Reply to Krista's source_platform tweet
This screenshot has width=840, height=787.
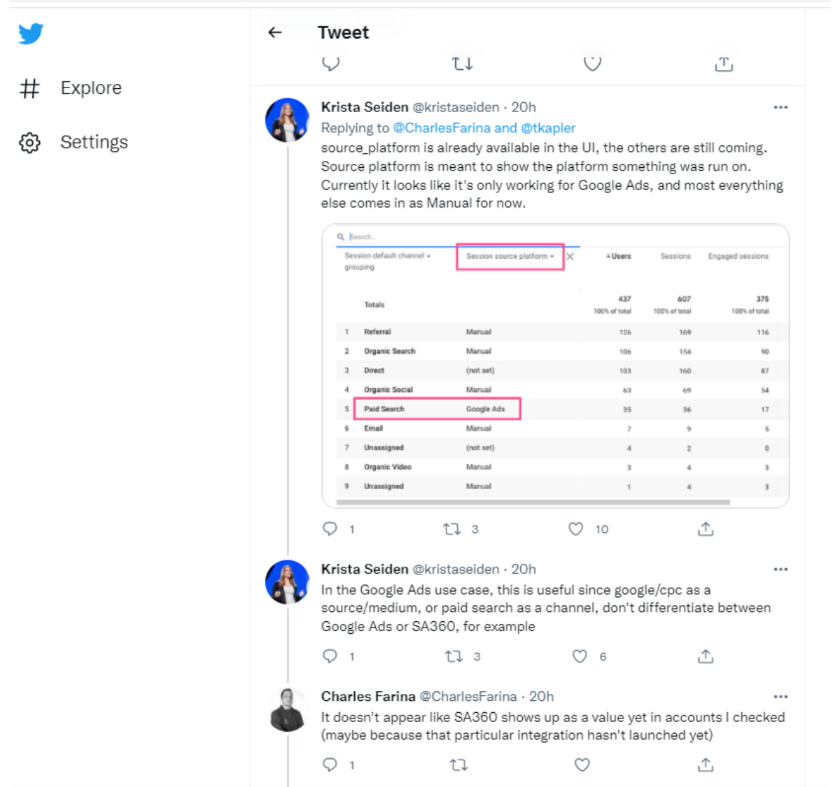330,530
